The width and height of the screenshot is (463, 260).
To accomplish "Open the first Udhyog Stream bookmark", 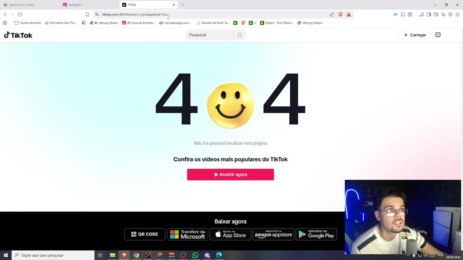I will [x=103, y=23].
